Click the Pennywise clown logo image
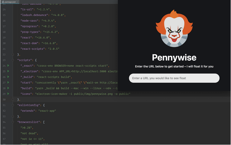Image resolution: width=231 pixels, height=145 pixels. tap(174, 28)
